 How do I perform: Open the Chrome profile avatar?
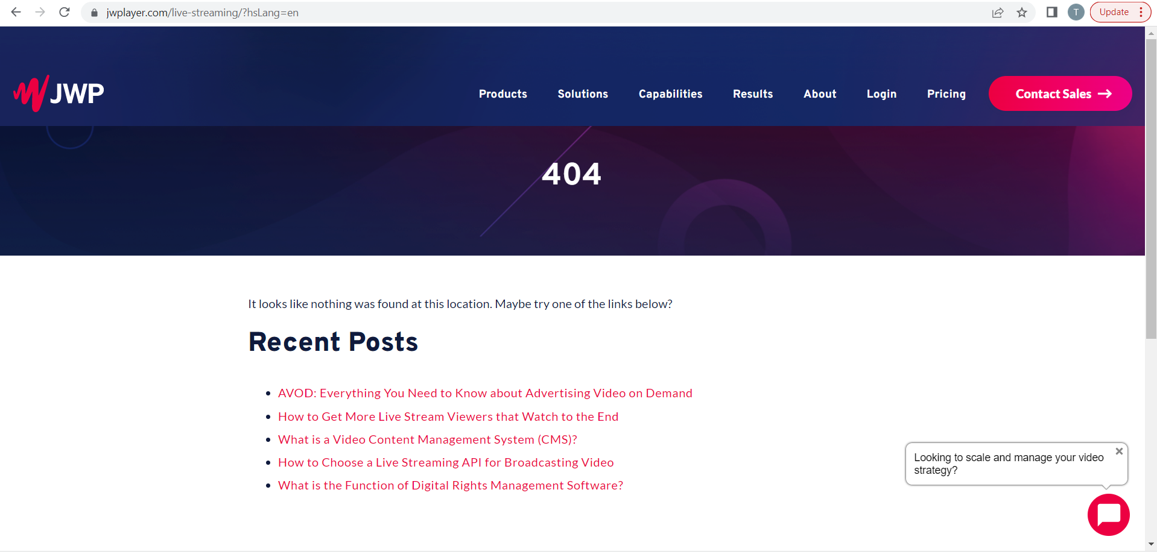click(x=1076, y=12)
